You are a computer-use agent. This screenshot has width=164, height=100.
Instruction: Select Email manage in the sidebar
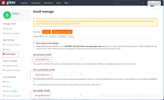pos(10,54)
